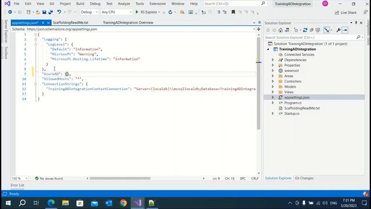Screen dimensions: 371x209
Task: Click the Open File toolbar icon
Action: [38, 12]
